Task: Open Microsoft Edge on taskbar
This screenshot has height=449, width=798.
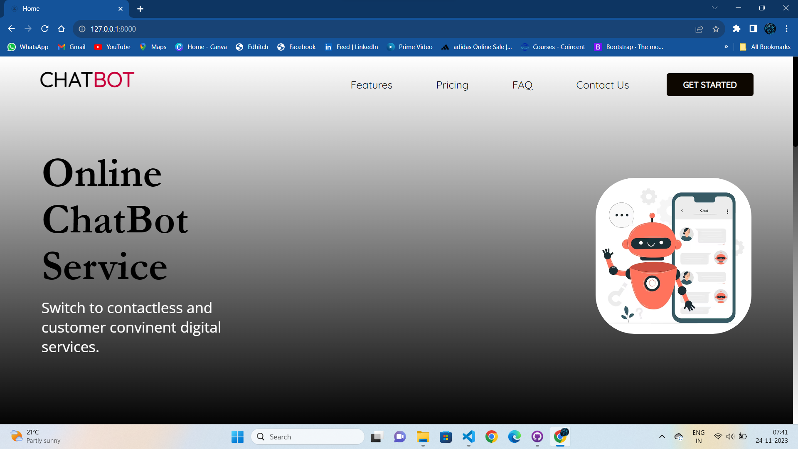Action: tap(515, 437)
